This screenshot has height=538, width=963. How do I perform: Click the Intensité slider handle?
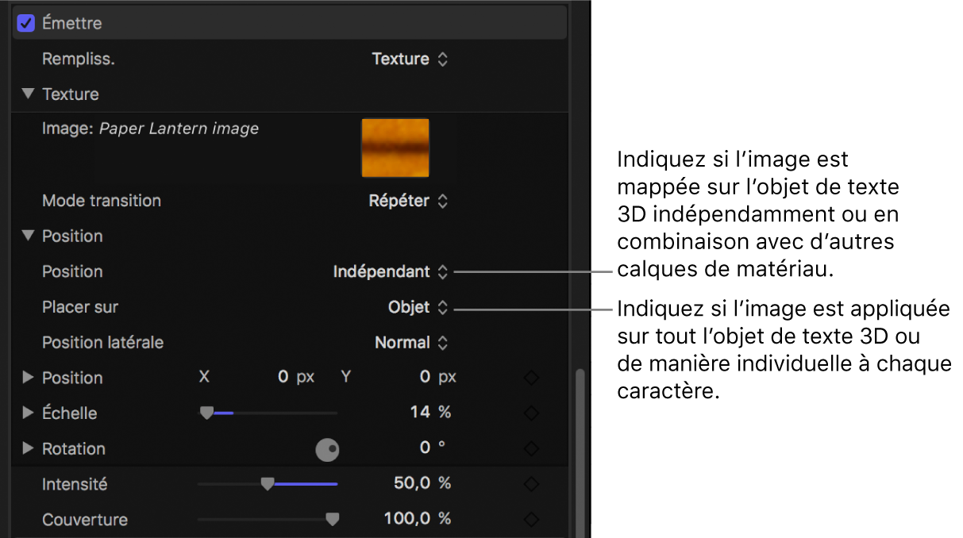click(x=268, y=484)
